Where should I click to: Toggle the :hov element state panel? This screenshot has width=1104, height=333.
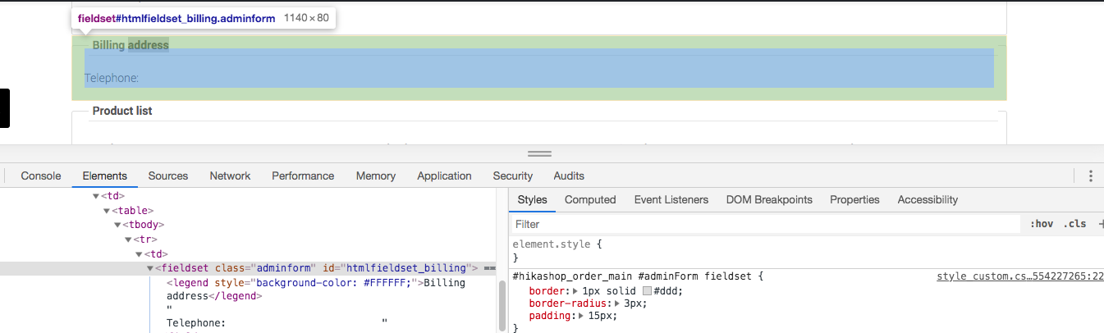click(1041, 224)
